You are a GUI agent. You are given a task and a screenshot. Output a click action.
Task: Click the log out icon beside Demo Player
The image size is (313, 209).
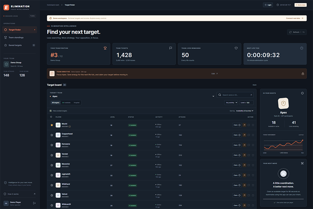click(x=34, y=203)
